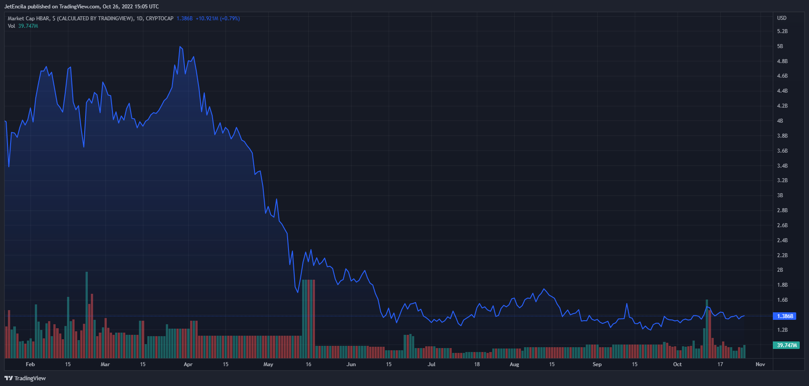Viewport: 809px width, 386px height.
Task: Click the 2.4B price axis label
Action: click(782, 240)
